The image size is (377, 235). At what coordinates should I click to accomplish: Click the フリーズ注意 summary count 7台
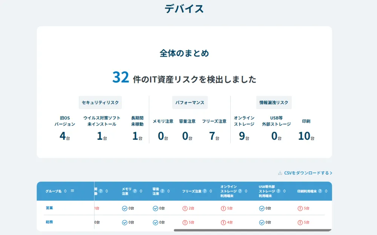(214, 136)
